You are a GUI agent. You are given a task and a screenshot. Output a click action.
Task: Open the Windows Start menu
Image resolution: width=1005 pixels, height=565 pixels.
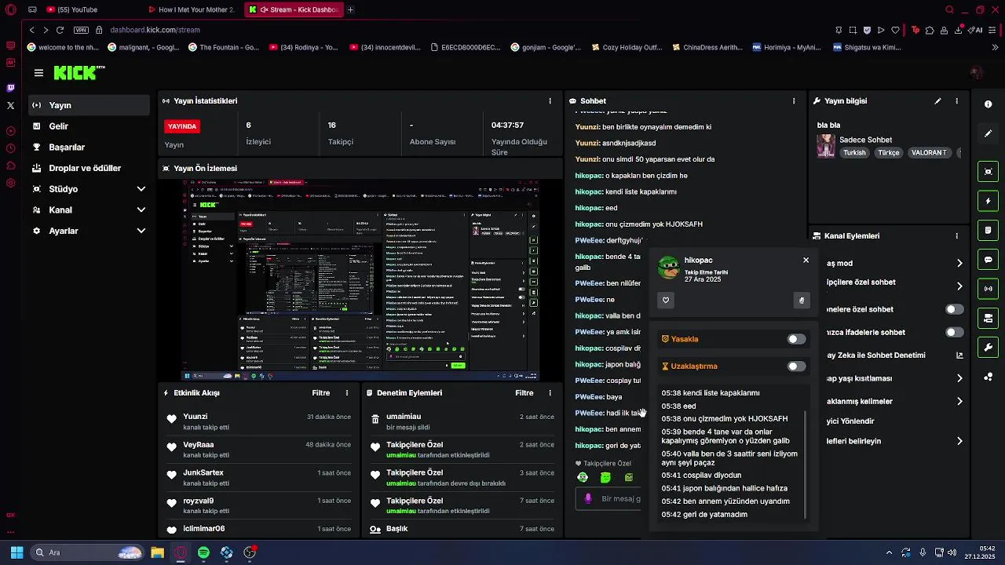tap(16, 552)
